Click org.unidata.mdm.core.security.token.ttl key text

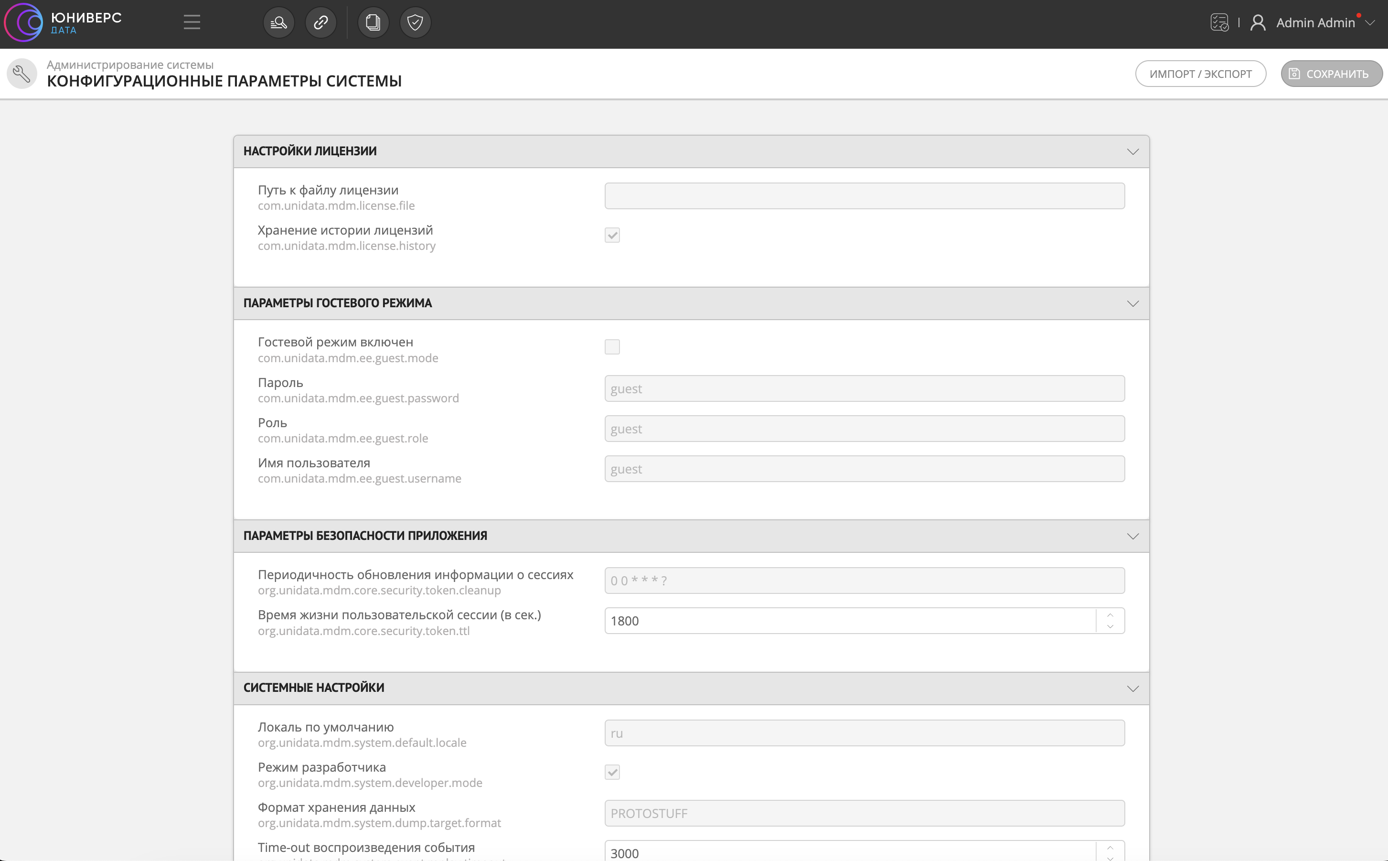(x=363, y=631)
